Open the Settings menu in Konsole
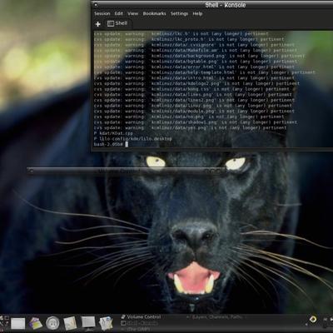 (179, 13)
